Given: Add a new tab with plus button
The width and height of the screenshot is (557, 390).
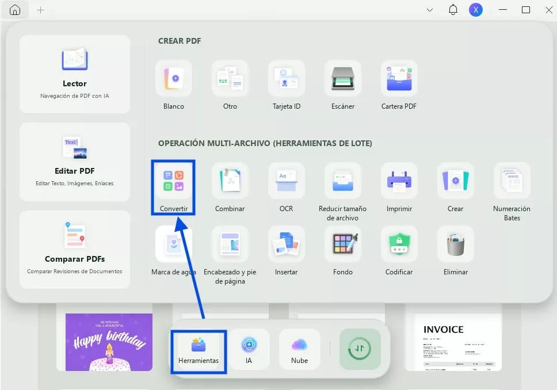Looking at the screenshot, I should coord(40,10).
